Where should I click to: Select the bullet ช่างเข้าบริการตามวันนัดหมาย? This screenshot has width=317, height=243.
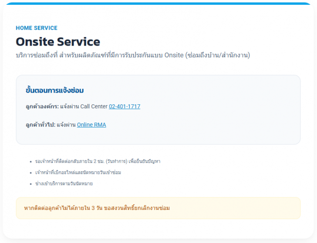coord(64,183)
